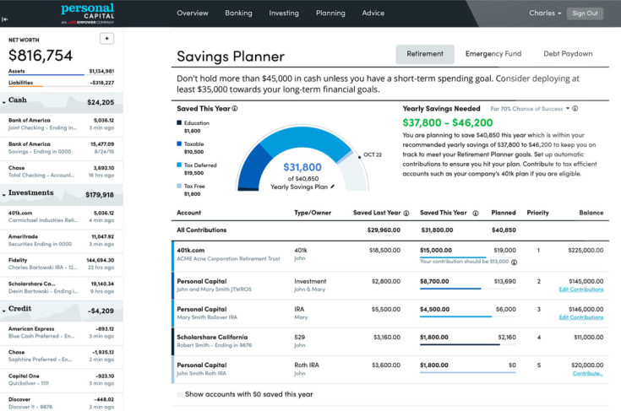621x411 pixels.
Task: Click the Saved Last Year info icon
Action: coord(406,214)
